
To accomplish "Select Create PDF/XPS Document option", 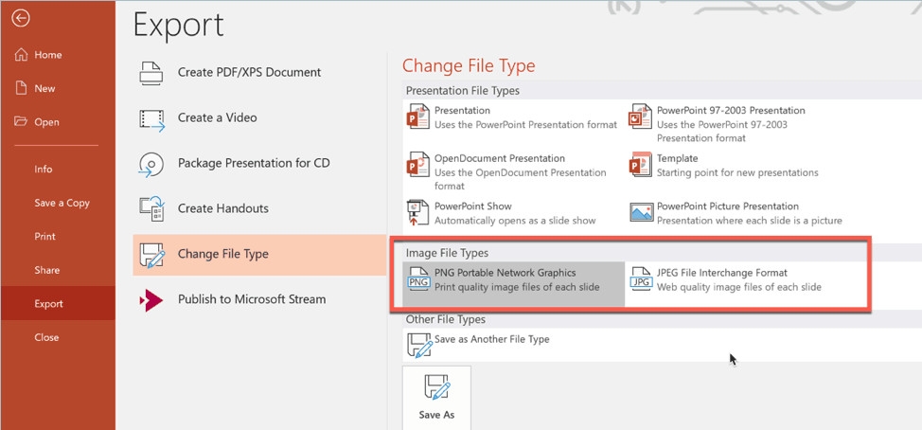I will click(259, 72).
